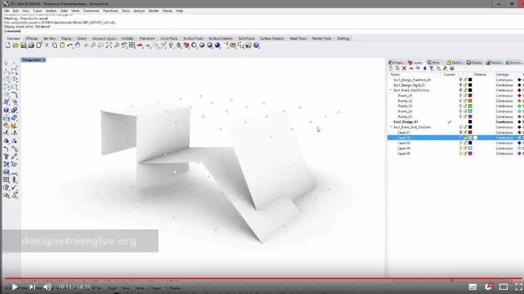Open the Display panel tab
Screen dimensions: 524x294
(474, 63)
